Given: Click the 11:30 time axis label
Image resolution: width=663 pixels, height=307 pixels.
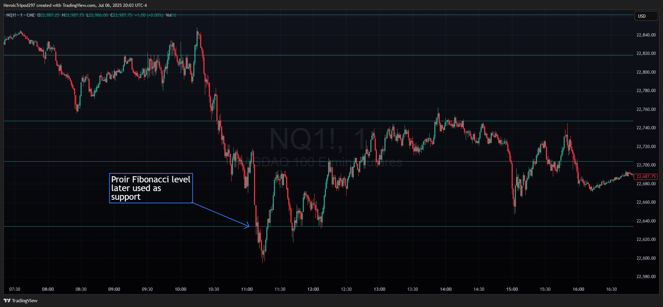Looking at the screenshot, I should pos(280,289).
